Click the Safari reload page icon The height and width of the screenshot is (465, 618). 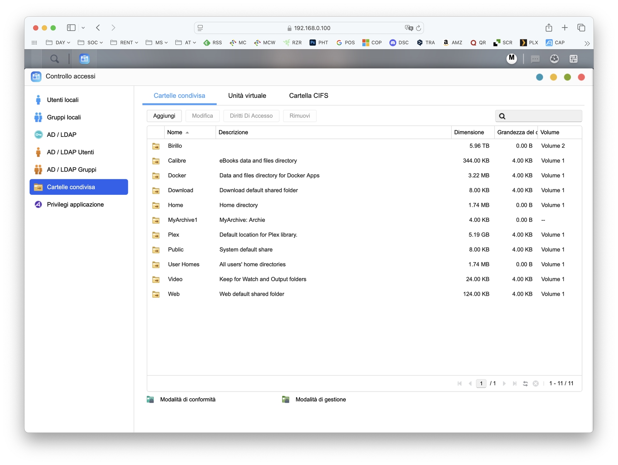point(418,28)
